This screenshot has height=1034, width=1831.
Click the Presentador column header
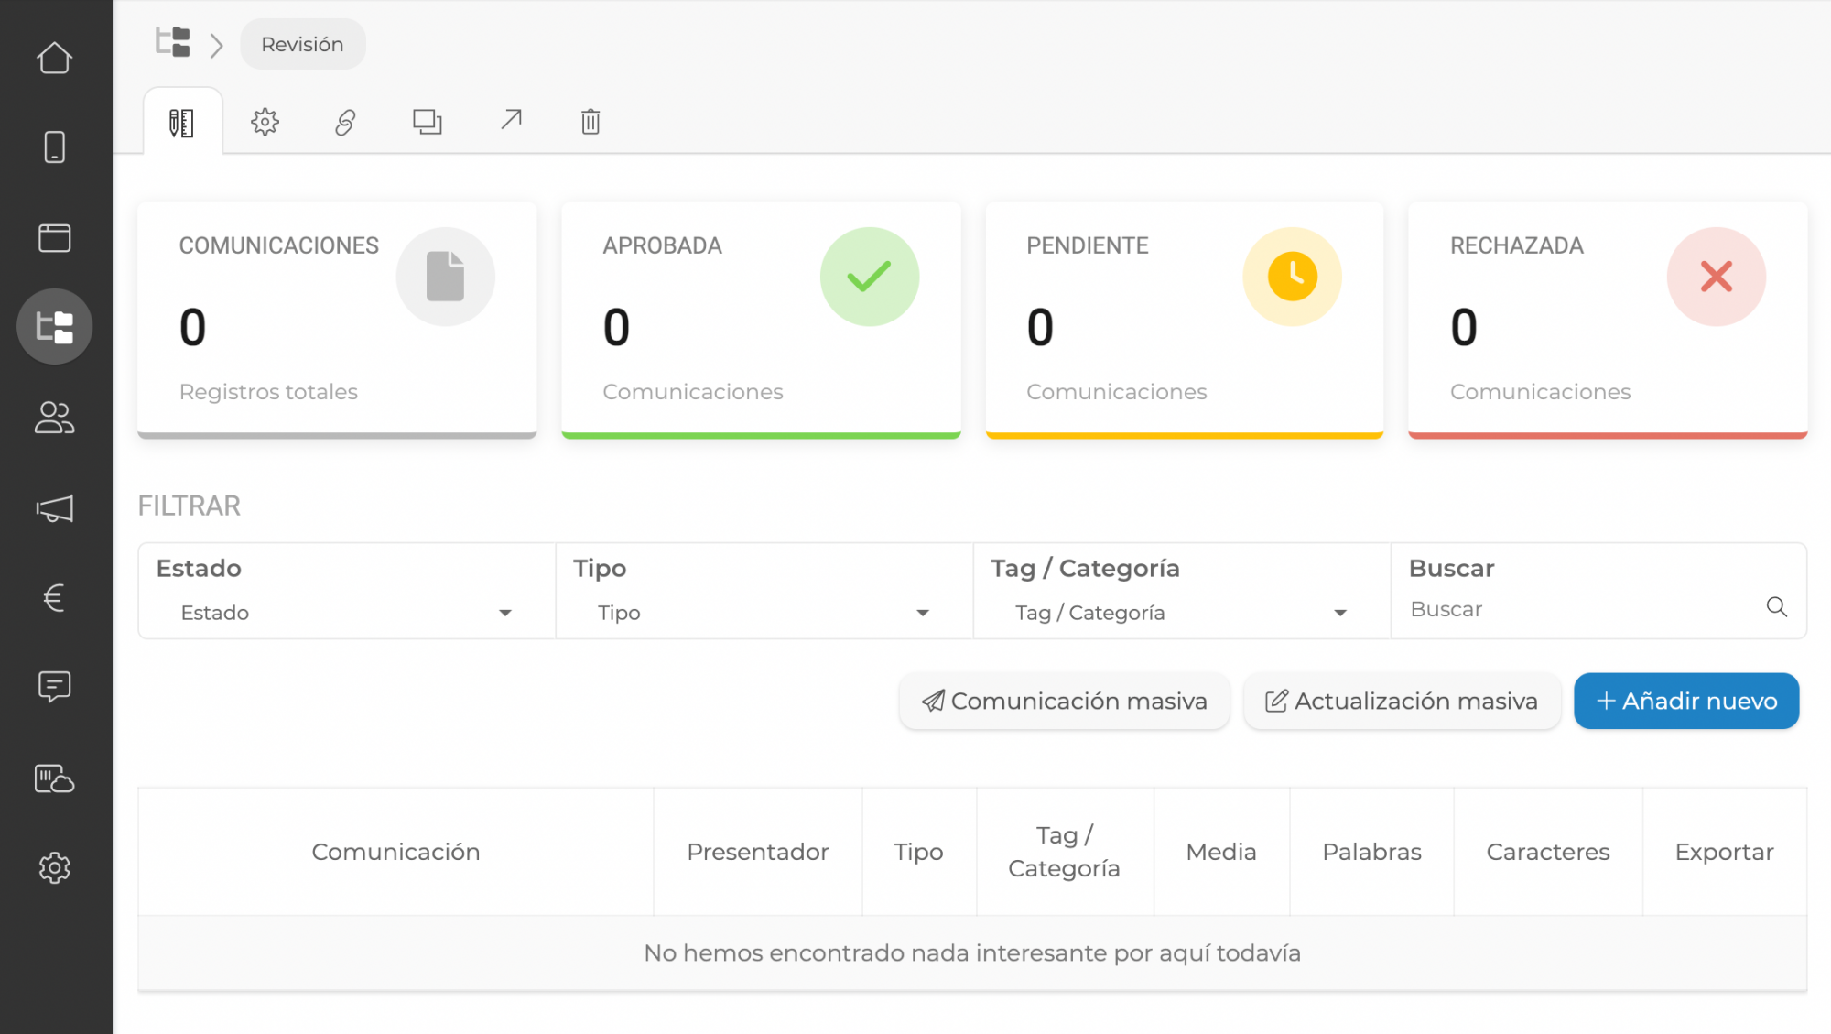tap(757, 852)
